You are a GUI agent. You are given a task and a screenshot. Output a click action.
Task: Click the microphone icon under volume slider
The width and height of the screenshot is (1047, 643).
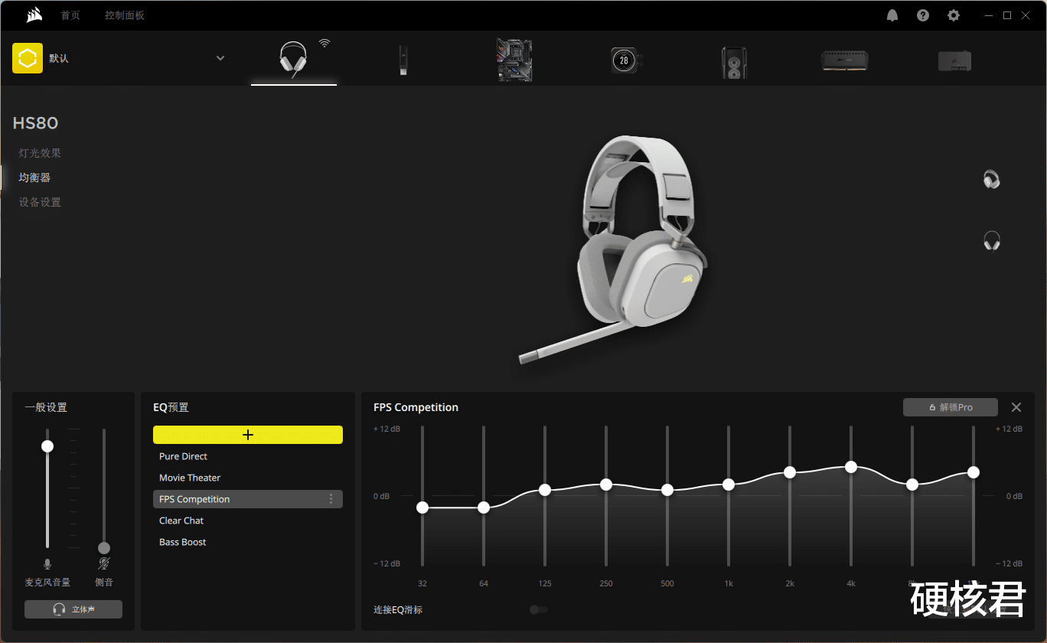47,565
